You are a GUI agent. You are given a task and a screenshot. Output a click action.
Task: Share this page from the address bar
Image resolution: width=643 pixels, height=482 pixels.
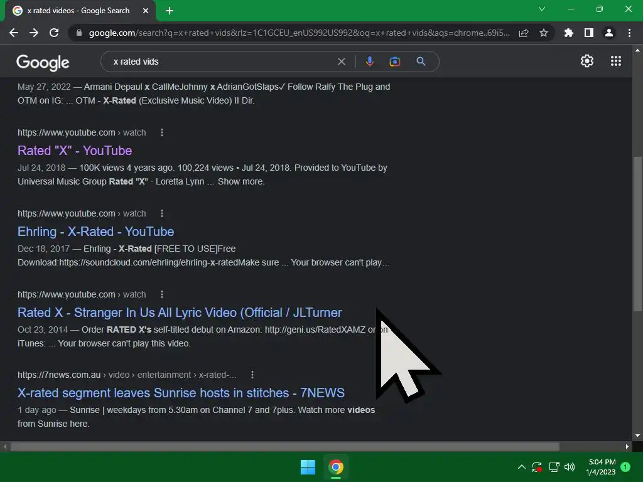pyautogui.click(x=524, y=33)
